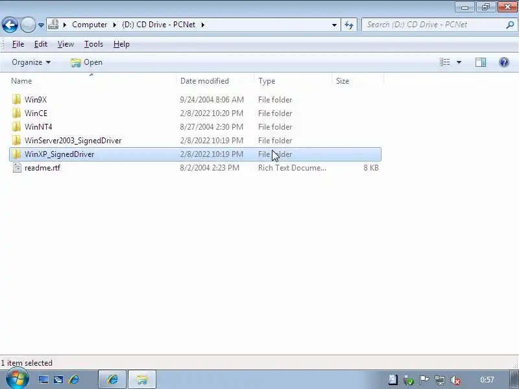The width and height of the screenshot is (519, 389).
Task: Open the Organize dropdown
Action: coord(31,62)
